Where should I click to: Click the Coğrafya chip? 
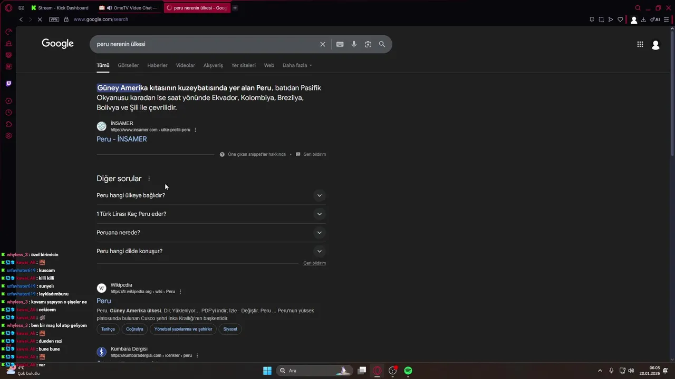pos(134,329)
